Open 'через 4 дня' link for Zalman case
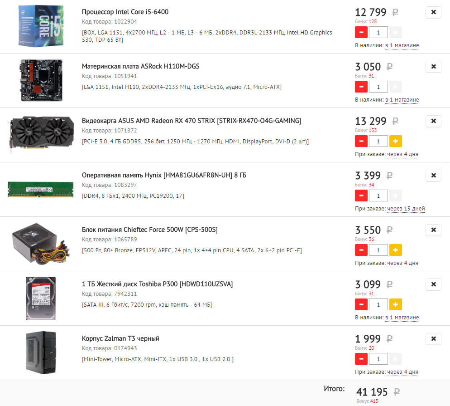Screen dimensions: 450x406 tap(402, 372)
